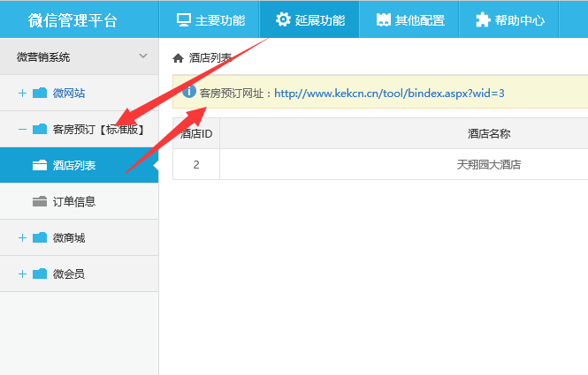
Task: Expand the 微商城 tree node
Action: 22,237
